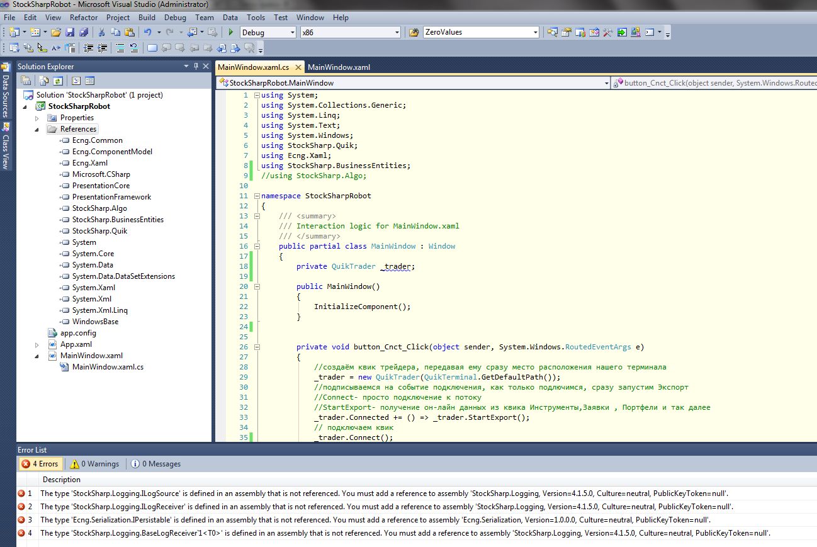Collapse the StockSharpRobot project node
Screen dimensions: 817x547
25,106
